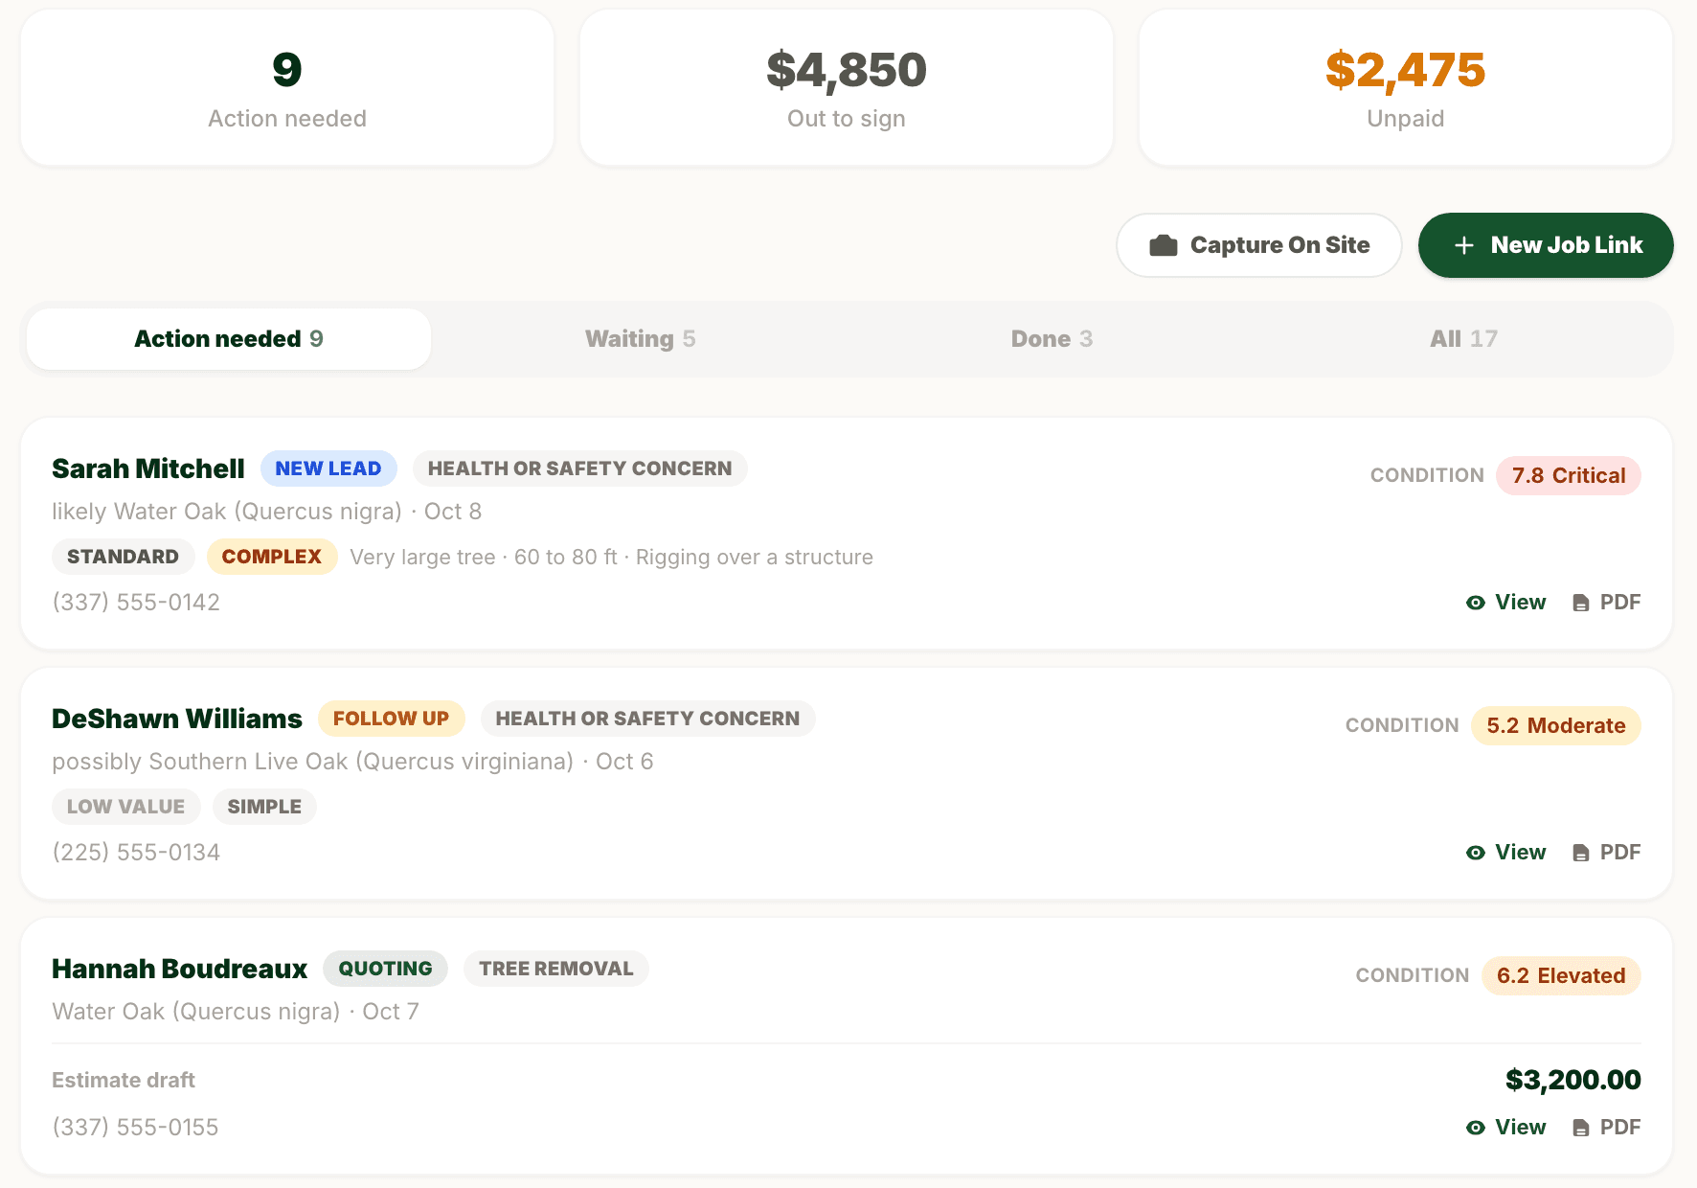Click "Rigging over a structure" description text
Screen dimensions: 1697x1188
coord(755,558)
